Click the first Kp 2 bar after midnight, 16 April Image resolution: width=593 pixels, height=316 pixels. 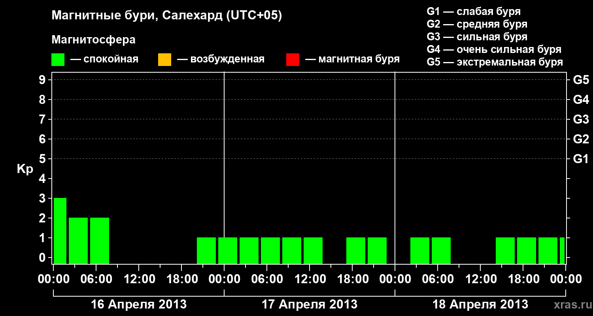78,241
